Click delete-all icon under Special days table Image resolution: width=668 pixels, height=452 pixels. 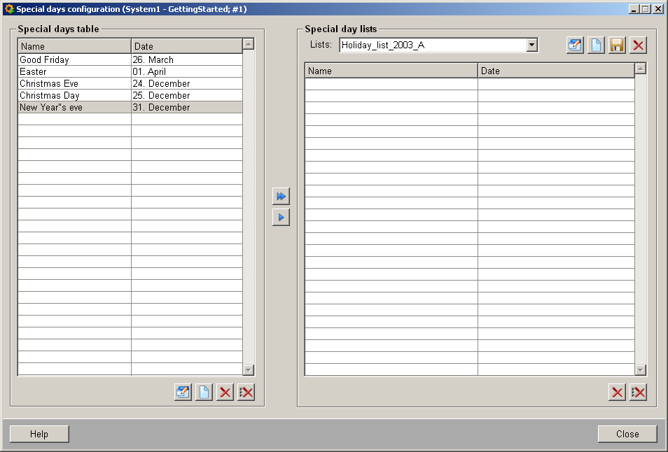[x=246, y=393]
